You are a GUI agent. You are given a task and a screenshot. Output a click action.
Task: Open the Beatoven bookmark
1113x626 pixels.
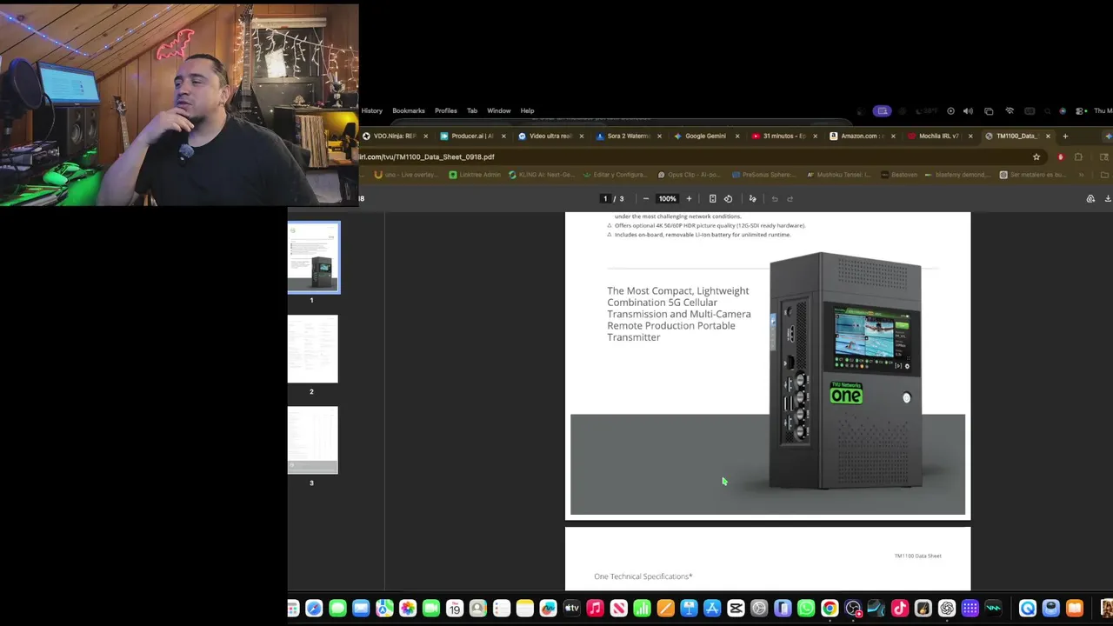point(898,175)
